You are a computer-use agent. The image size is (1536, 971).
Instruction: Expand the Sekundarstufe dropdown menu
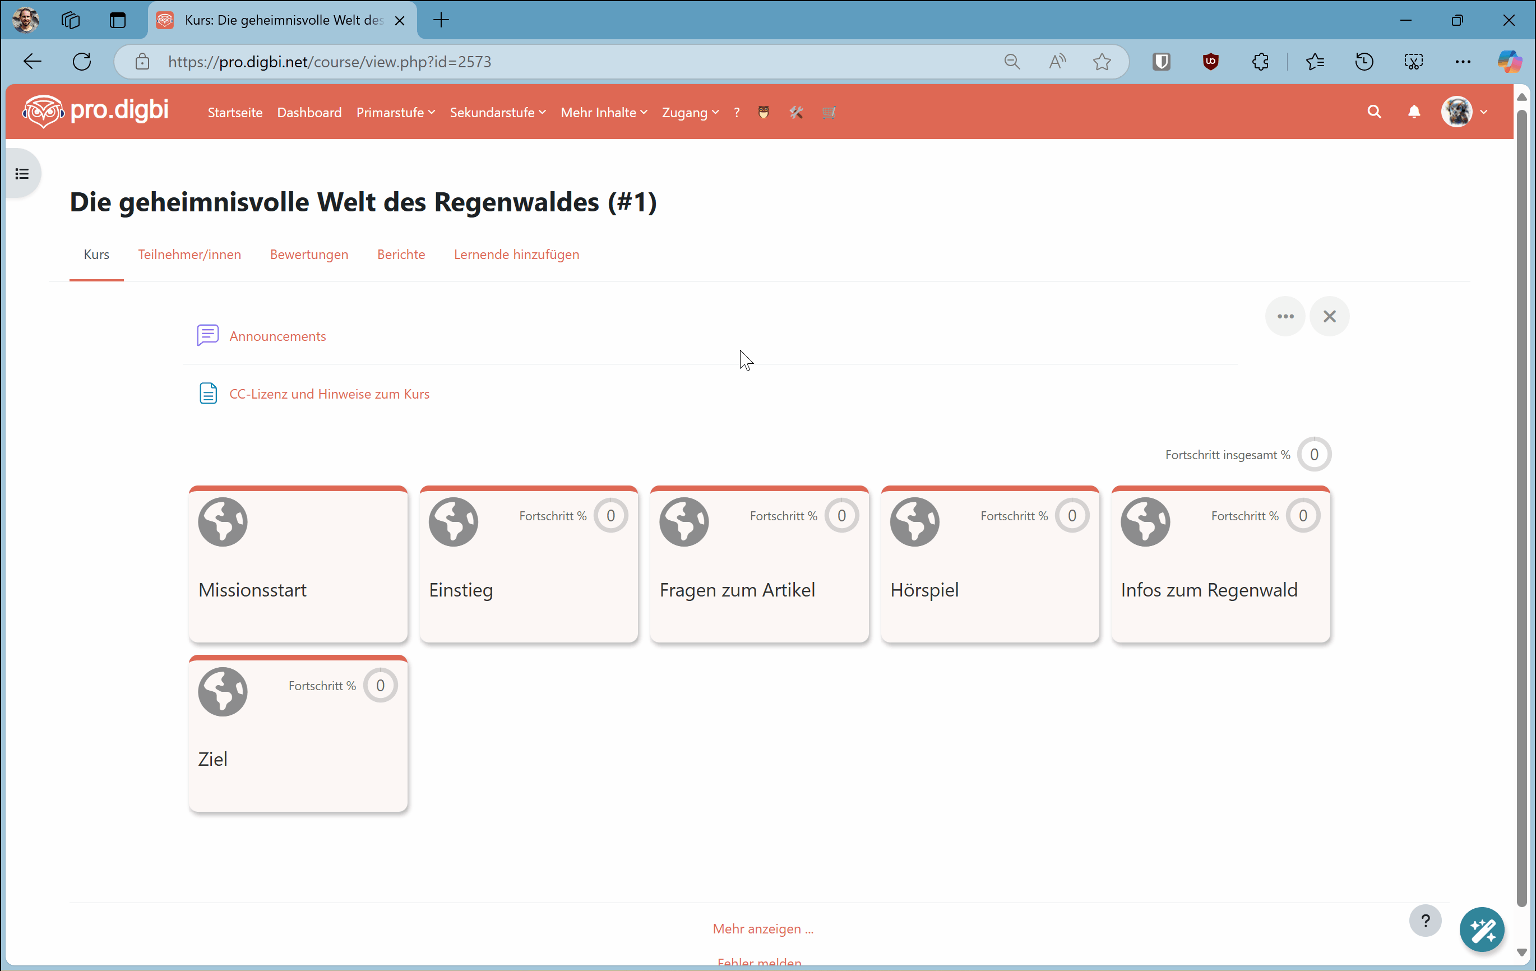[498, 112]
